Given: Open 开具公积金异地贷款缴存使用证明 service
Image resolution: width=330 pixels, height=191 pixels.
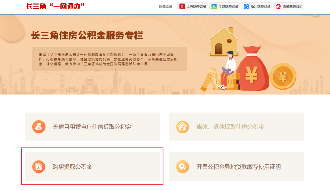Looking at the screenshot, I should coord(236,167).
